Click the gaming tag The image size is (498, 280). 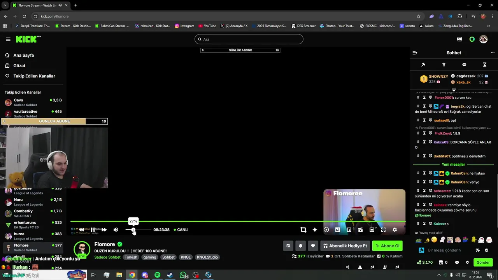point(149,257)
